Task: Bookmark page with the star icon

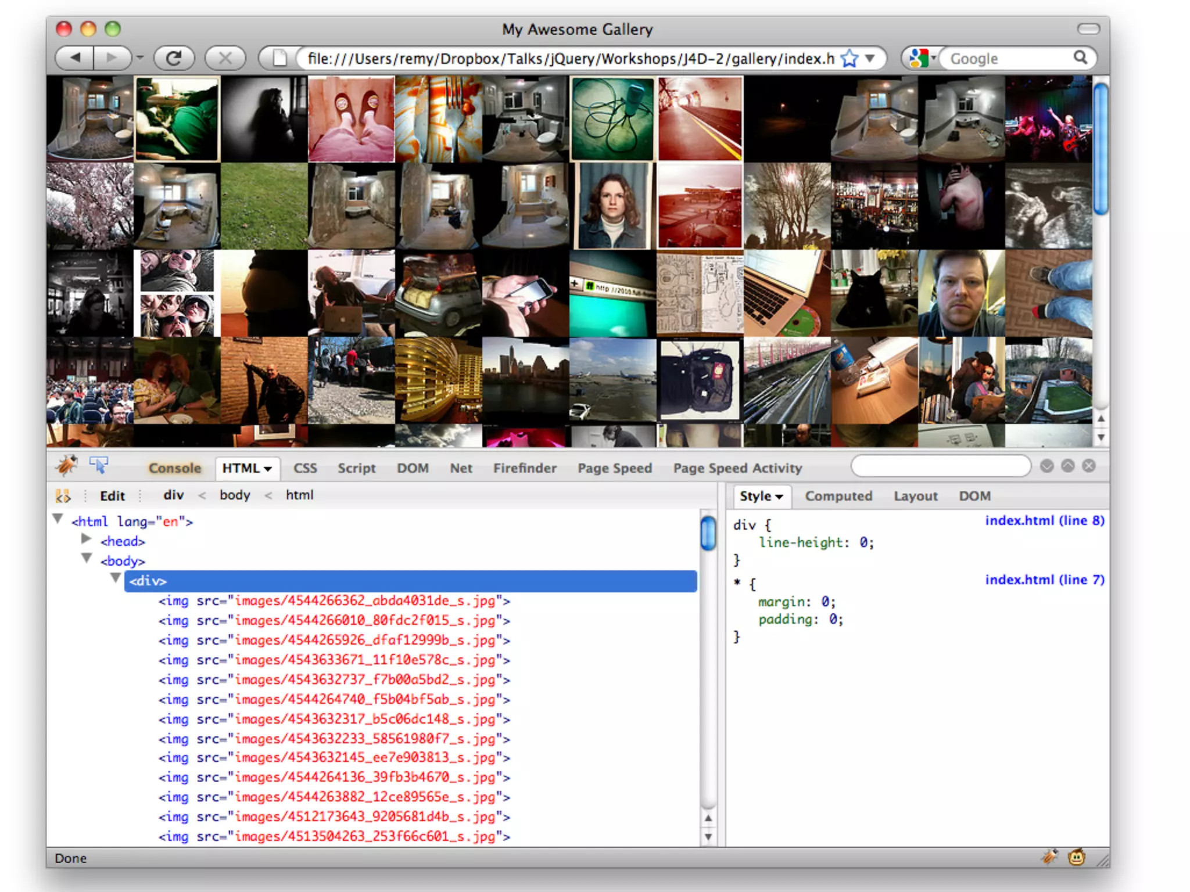Action: point(849,59)
